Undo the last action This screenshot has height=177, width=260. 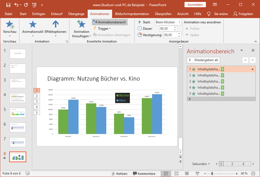(16, 5)
